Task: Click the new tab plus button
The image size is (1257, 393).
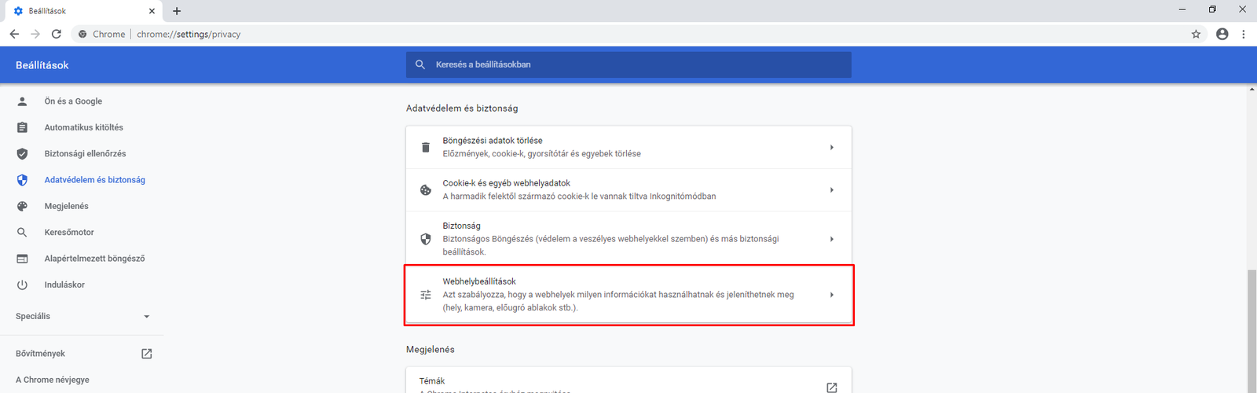Action: click(177, 11)
